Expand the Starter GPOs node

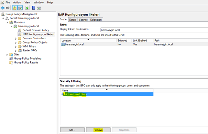coord(16,51)
